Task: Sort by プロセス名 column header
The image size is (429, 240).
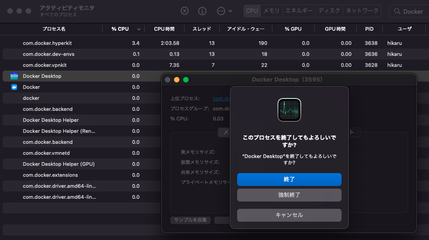Action: [x=54, y=29]
